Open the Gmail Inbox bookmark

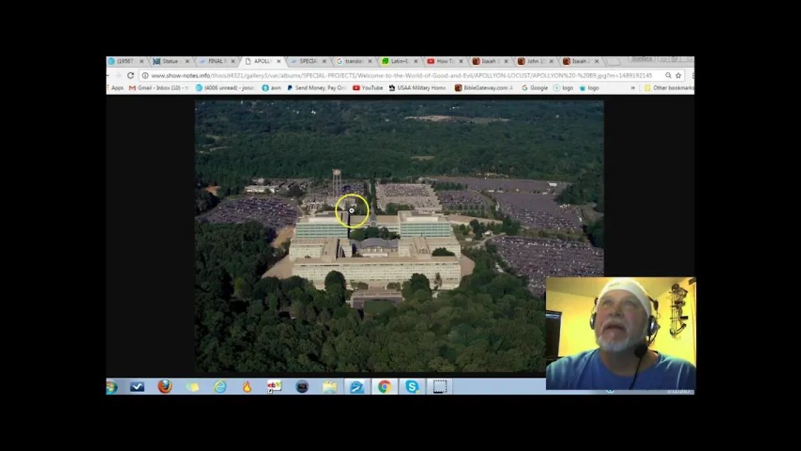(159, 88)
